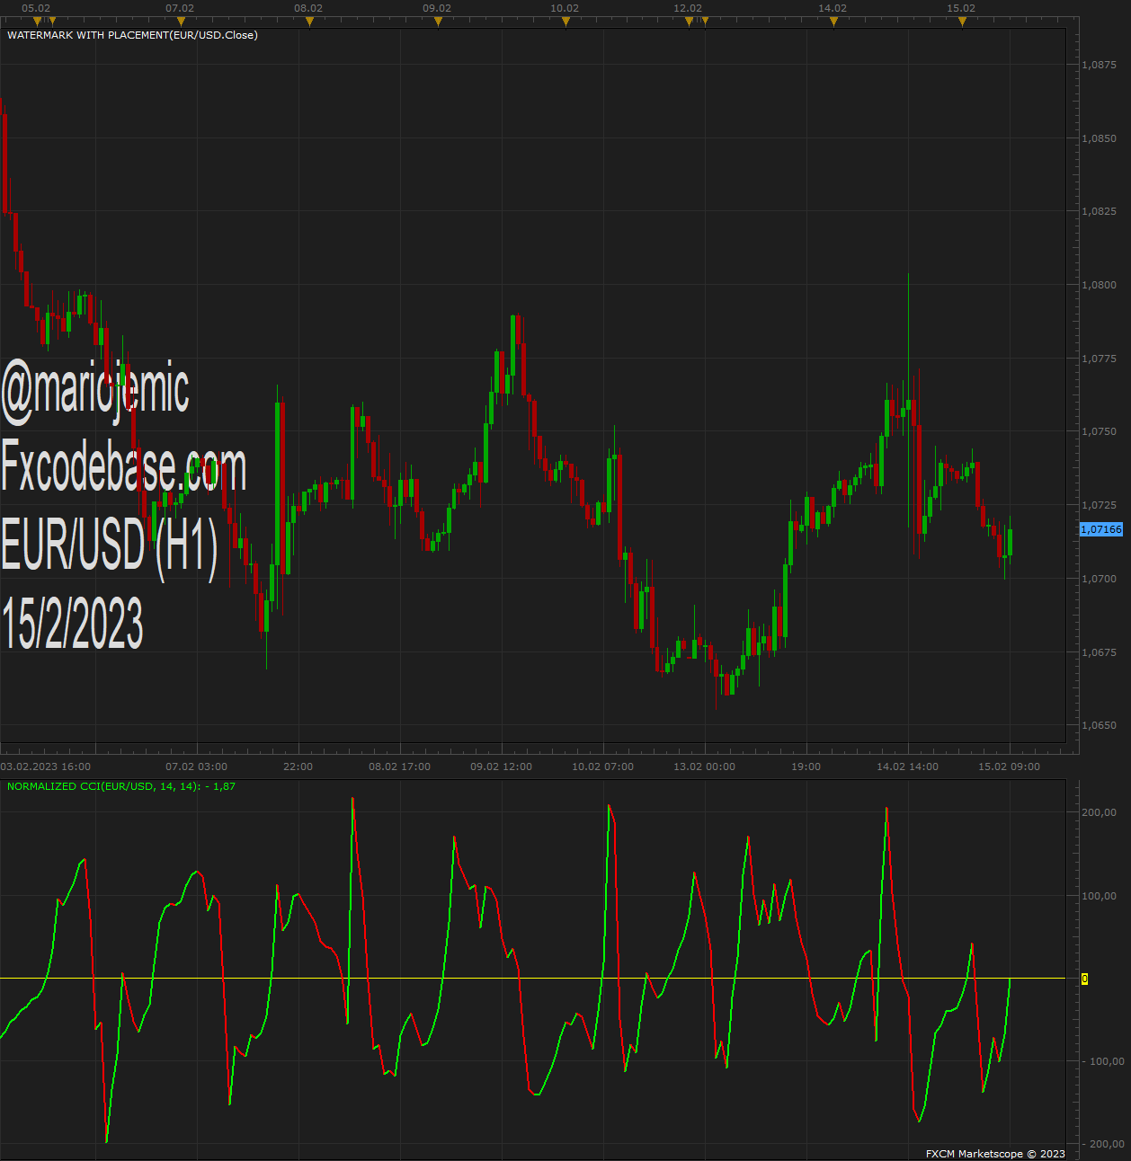This screenshot has width=1131, height=1161.
Task: Select the WATERMARK WITH PLACEMENT indicator label
Action: point(132,35)
